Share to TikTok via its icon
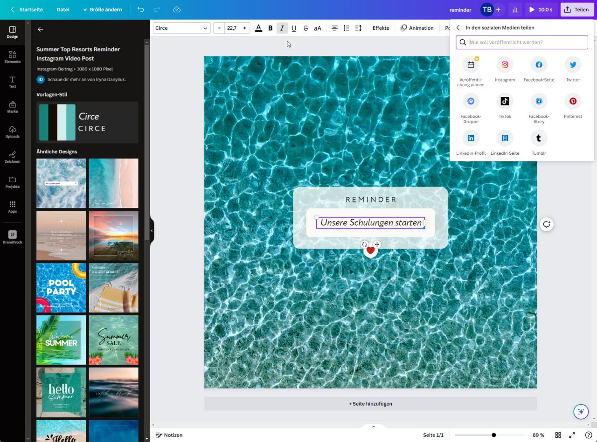 pyautogui.click(x=505, y=101)
